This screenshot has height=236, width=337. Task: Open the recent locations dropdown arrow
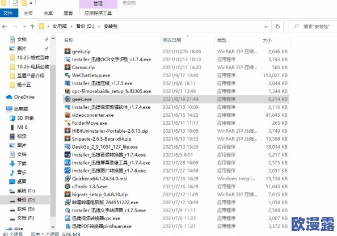point(24,27)
